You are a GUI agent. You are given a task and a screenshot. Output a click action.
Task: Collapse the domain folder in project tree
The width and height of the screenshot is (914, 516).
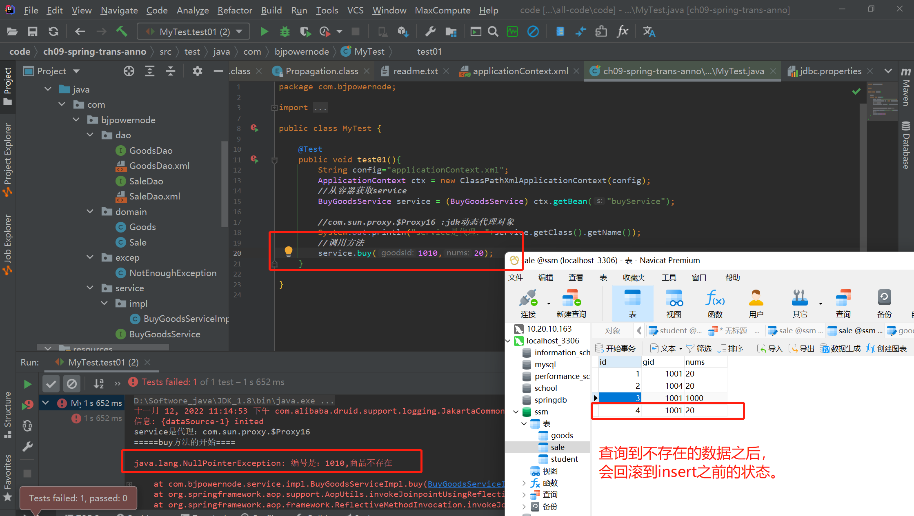coord(90,211)
